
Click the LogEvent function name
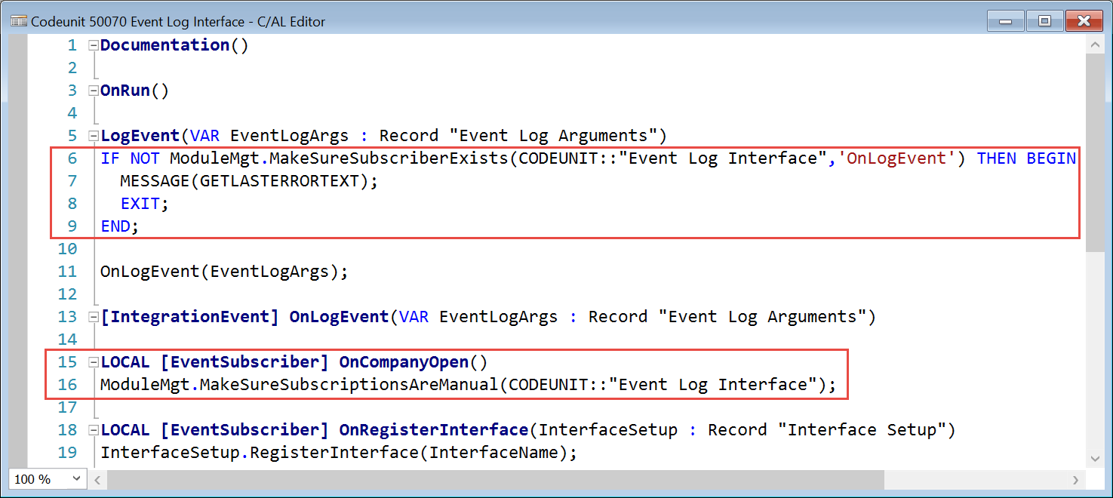(x=140, y=136)
